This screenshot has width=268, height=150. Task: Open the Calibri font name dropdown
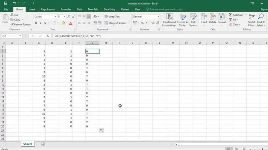pyautogui.click(x=55, y=17)
